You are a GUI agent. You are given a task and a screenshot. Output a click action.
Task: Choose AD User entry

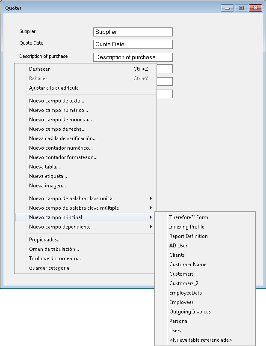coord(205,246)
